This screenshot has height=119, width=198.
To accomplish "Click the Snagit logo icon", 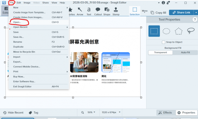I will (x=4, y=3).
